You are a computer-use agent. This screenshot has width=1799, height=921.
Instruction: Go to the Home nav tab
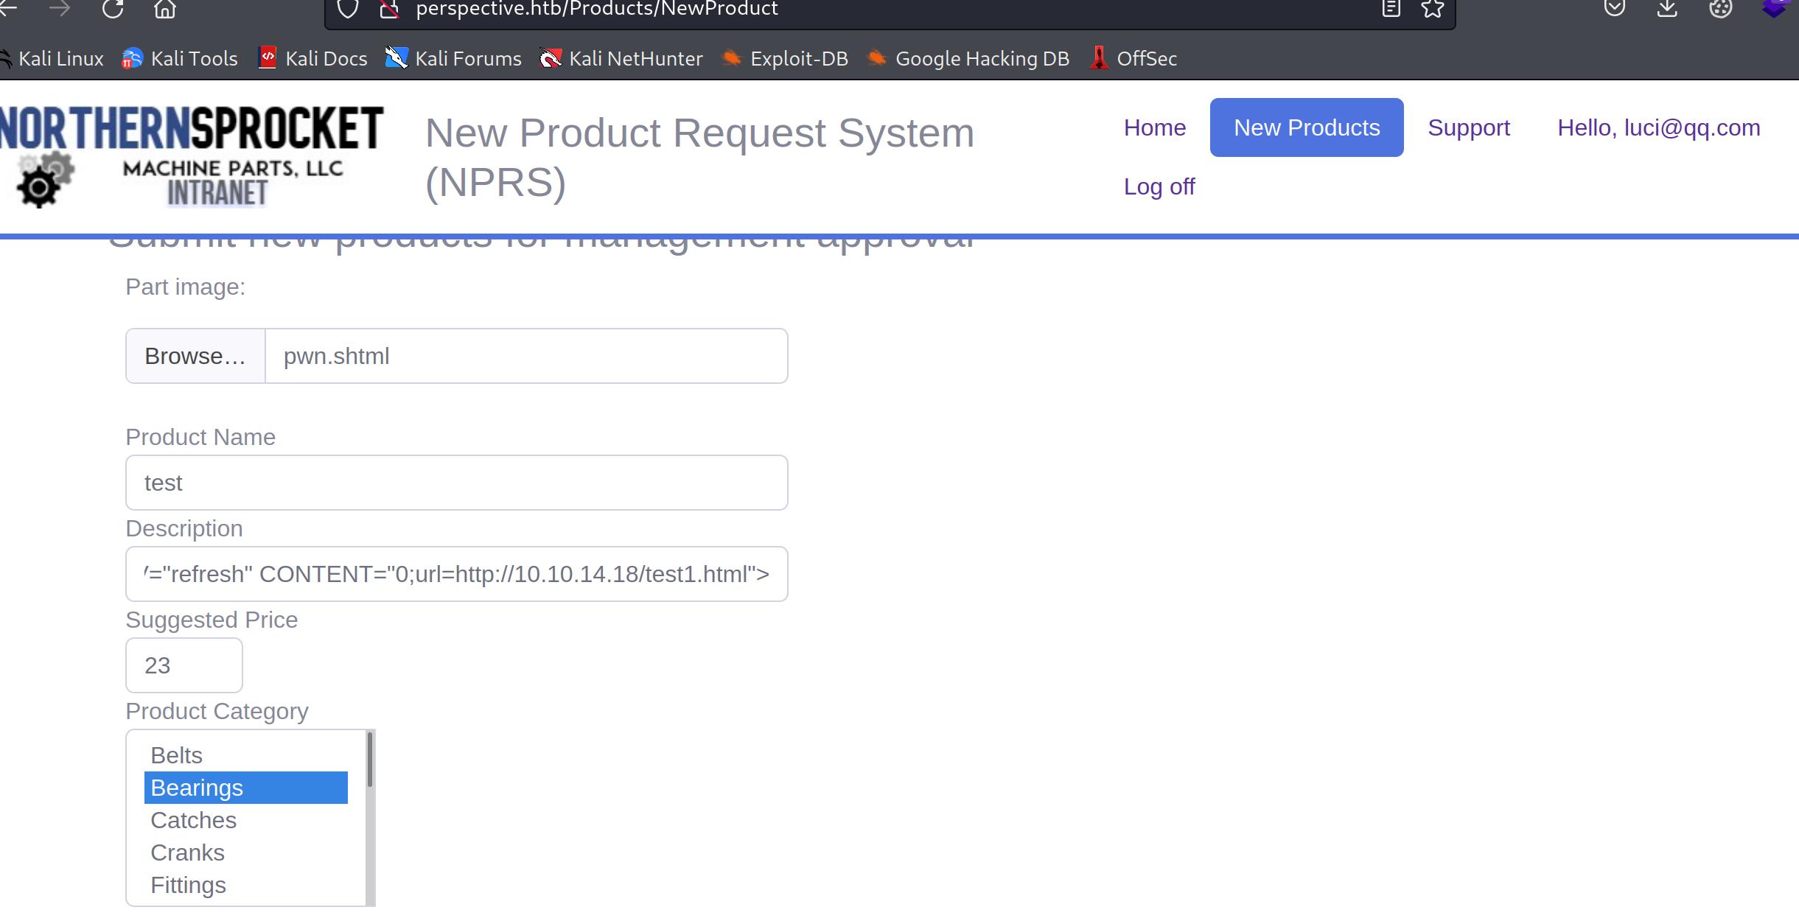click(1154, 127)
